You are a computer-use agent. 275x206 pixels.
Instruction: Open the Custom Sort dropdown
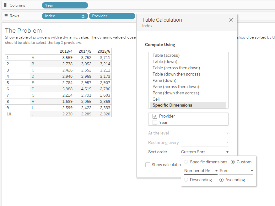point(205,152)
